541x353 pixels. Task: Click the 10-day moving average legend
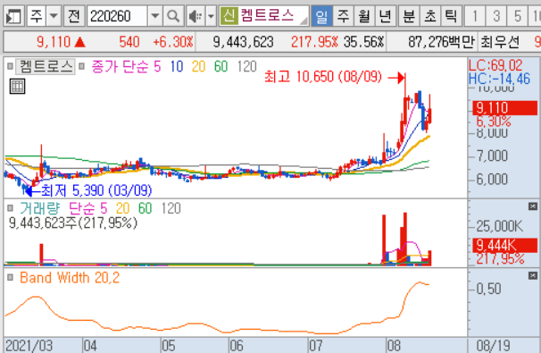point(176,66)
